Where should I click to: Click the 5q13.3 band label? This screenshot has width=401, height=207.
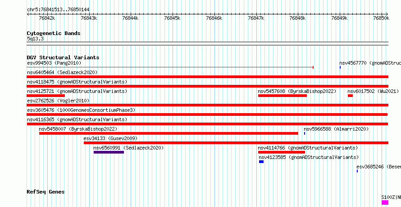[x=35, y=39]
